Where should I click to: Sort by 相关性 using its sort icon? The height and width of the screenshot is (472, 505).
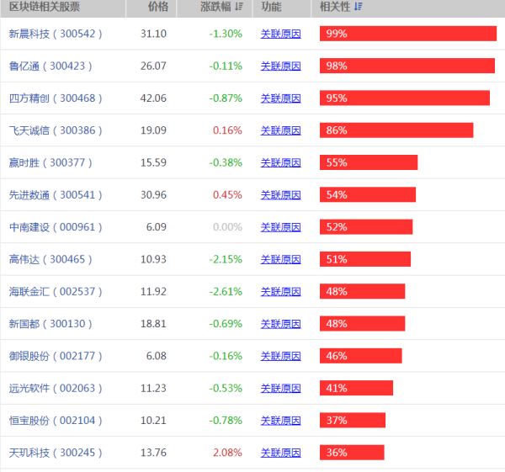[x=359, y=7]
